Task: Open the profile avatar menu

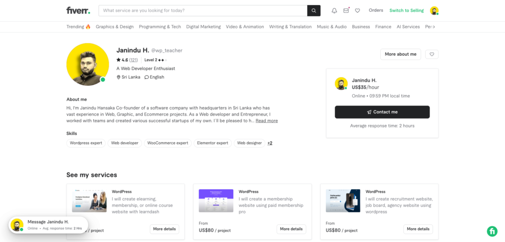Action: pyautogui.click(x=434, y=10)
